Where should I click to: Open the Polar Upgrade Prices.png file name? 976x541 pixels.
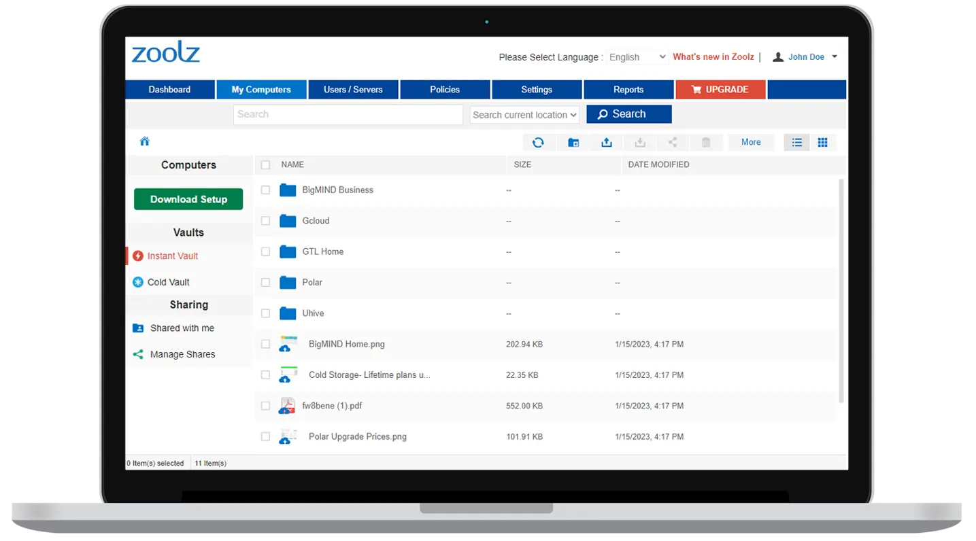[358, 436]
